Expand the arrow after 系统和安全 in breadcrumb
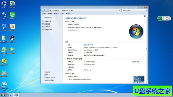Viewport: 173px width, 97px height. 69,10
